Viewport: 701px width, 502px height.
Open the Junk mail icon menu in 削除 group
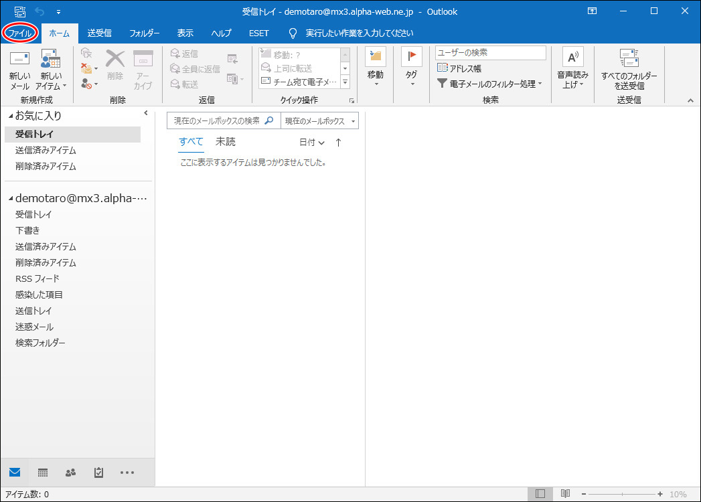[x=89, y=84]
